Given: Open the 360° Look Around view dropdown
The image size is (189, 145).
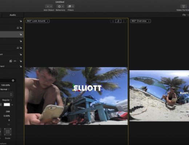Looking at the screenshot, I should click(37, 21).
